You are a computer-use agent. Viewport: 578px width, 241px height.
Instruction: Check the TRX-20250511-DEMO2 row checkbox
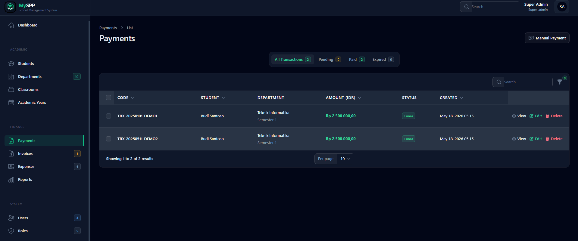coord(109,139)
